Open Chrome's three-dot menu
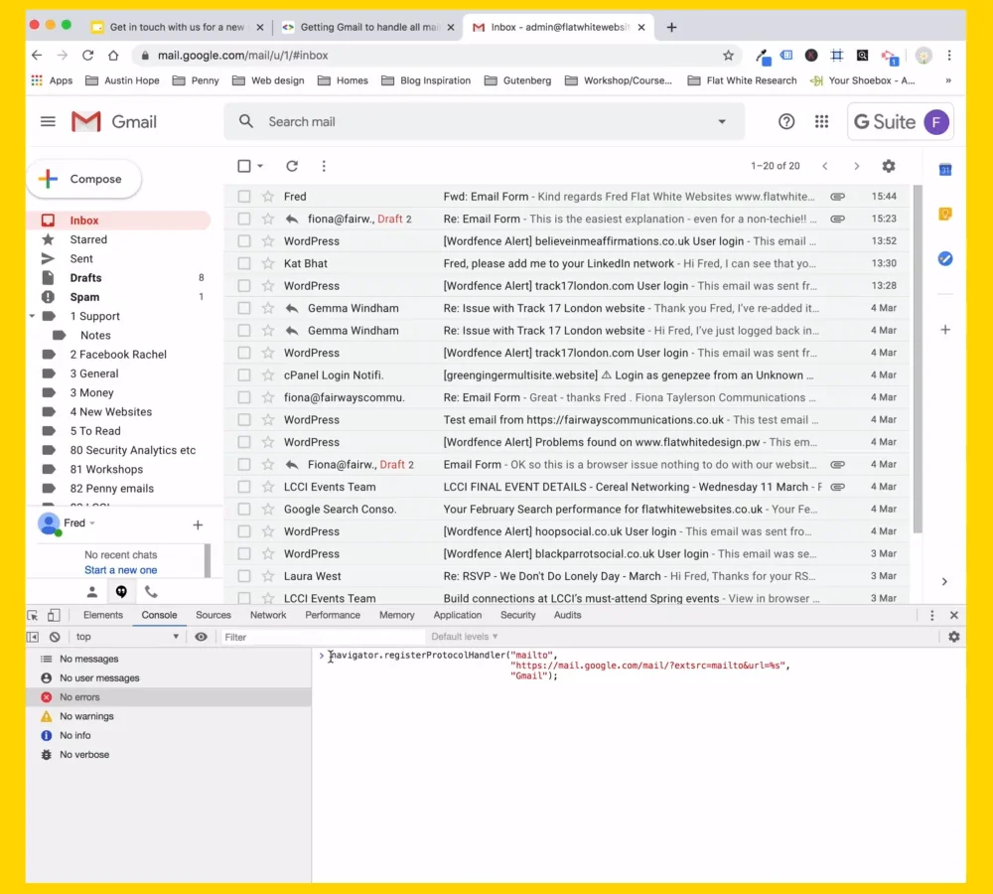 [x=948, y=55]
